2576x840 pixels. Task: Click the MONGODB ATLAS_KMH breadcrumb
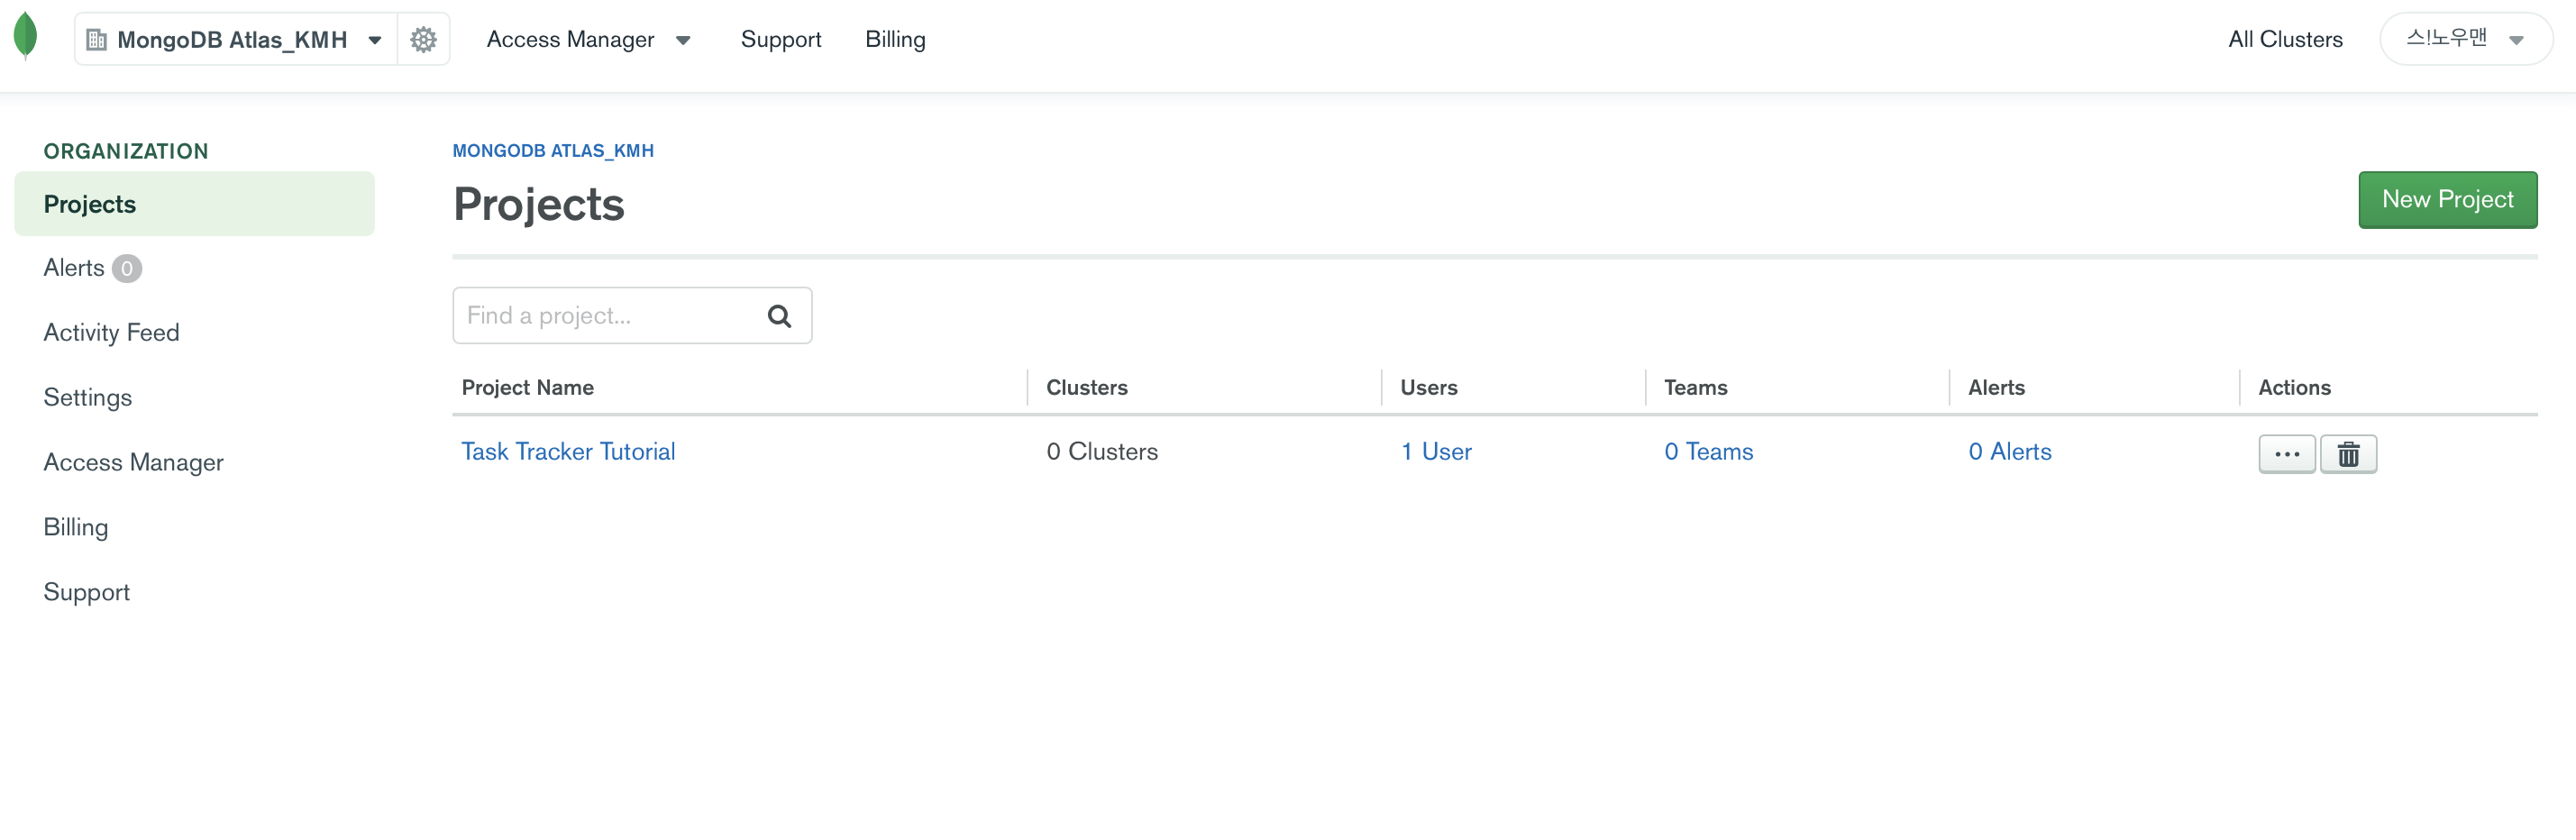pyautogui.click(x=553, y=151)
